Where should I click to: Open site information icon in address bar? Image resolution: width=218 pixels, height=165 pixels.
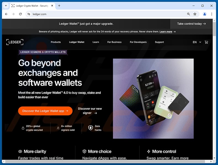click(29, 14)
